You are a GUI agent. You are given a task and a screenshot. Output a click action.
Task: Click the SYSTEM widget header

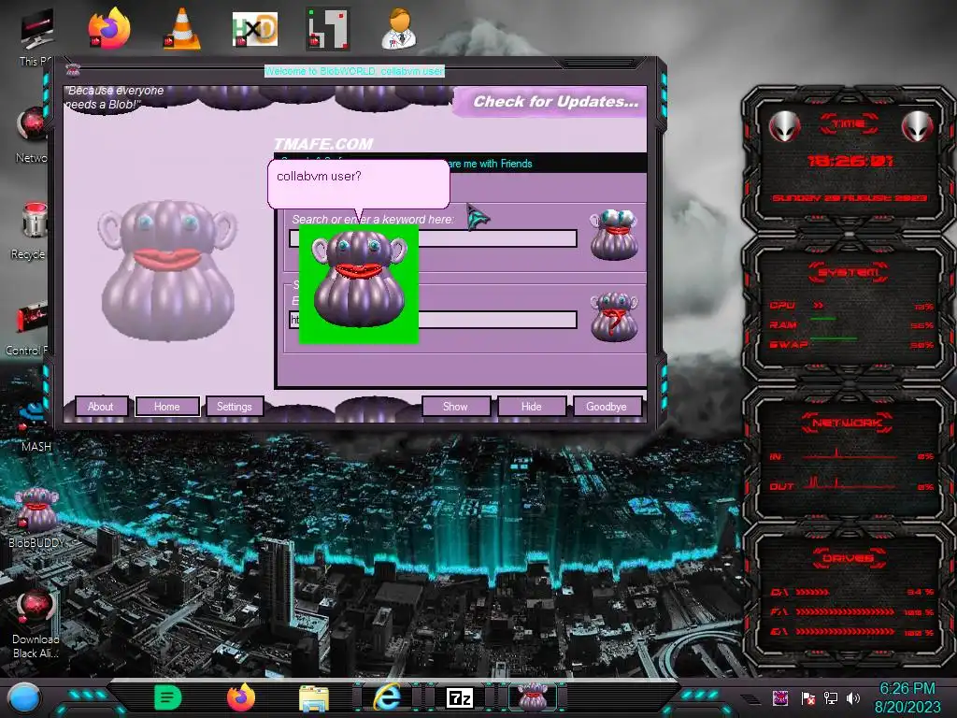(849, 272)
